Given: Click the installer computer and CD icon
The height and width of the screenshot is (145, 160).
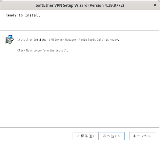Looking at the screenshot, I should click(9, 39).
